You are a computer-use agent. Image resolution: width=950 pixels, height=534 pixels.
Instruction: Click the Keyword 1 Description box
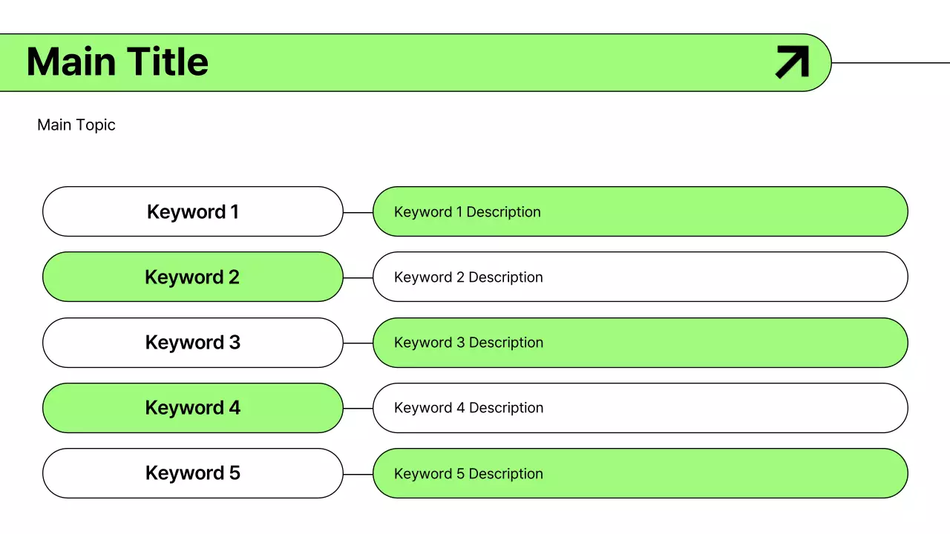coord(640,212)
